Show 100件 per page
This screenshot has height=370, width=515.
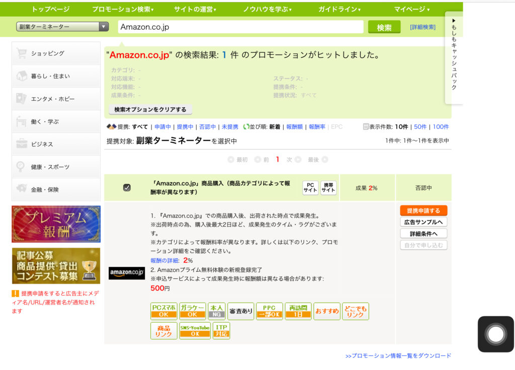click(441, 127)
